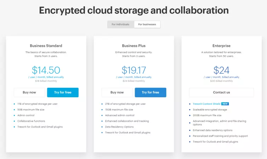Click the $24 Enterprise price

[221, 70]
